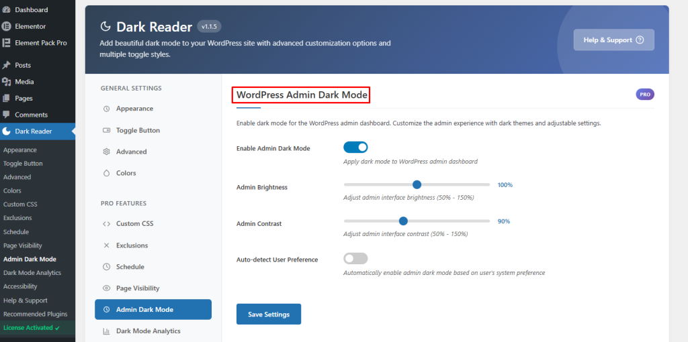688x342 pixels.
Task: Open the Schedule pro tab
Action: point(153,267)
